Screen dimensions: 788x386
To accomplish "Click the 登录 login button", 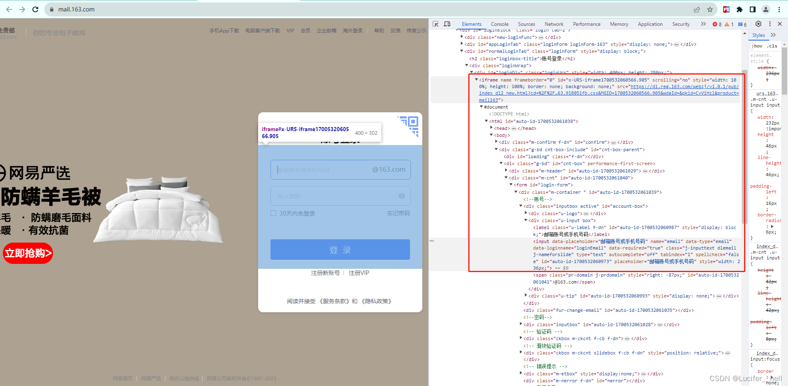I will (340, 250).
